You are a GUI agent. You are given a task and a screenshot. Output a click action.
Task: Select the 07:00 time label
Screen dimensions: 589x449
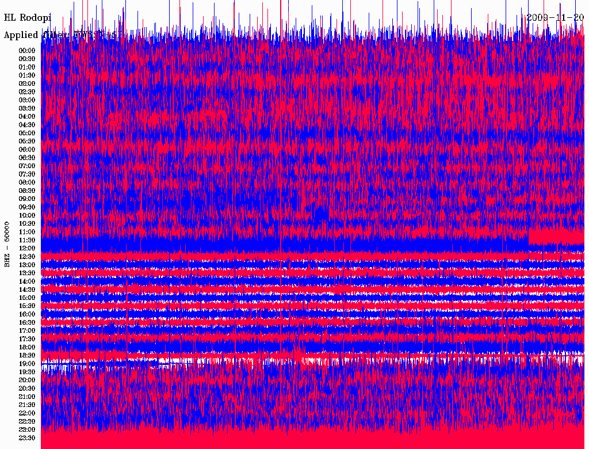pos(27,166)
